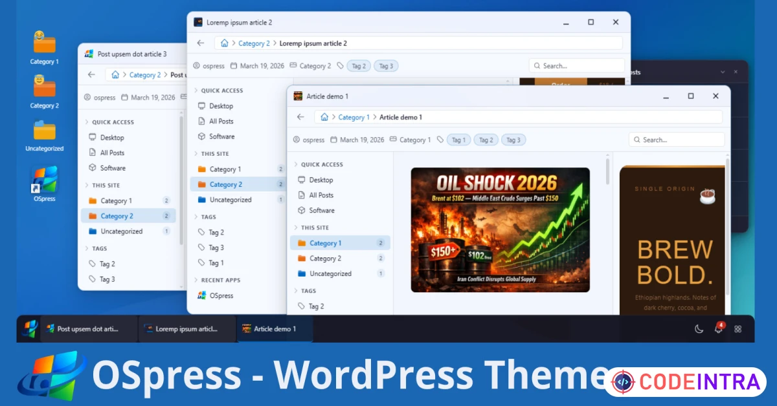777x406 pixels.
Task: Select Uncategorized in Post upsem sidebar
Action: [x=129, y=231]
